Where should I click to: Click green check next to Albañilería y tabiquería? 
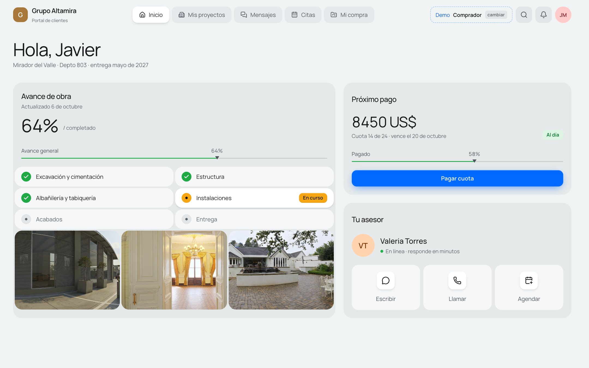26,198
